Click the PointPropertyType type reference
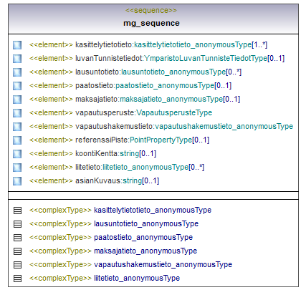Image resolution: width=306 pixels, height=290 pixels. pos(161,140)
